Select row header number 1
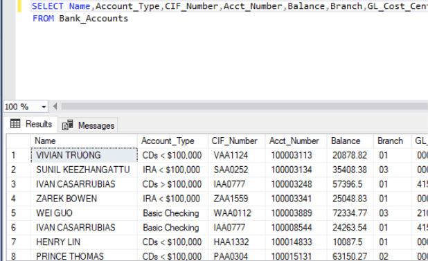The width and height of the screenshot is (428, 261). pyautogui.click(x=19, y=155)
